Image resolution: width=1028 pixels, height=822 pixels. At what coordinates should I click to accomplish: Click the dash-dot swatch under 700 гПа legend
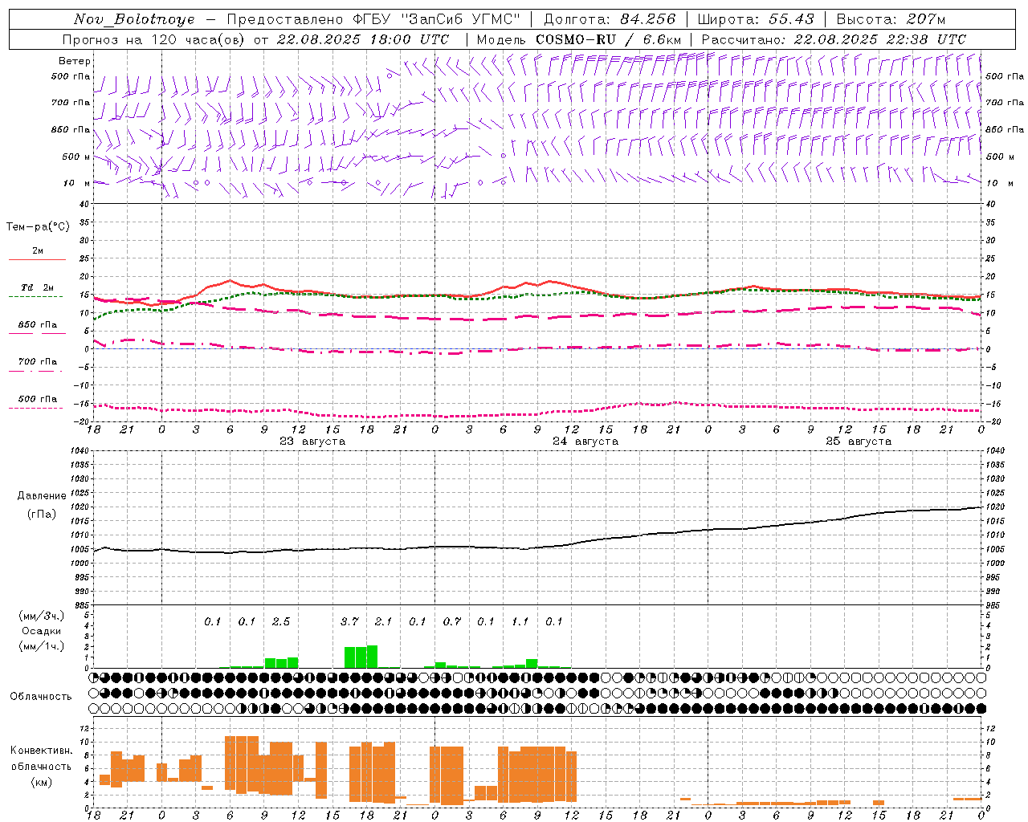(35, 372)
